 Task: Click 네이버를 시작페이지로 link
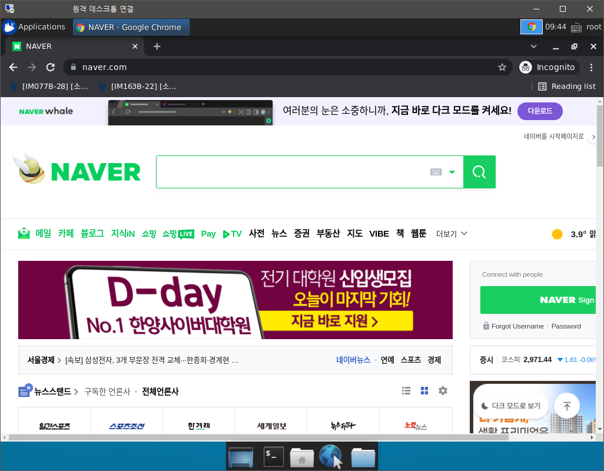pyautogui.click(x=553, y=137)
